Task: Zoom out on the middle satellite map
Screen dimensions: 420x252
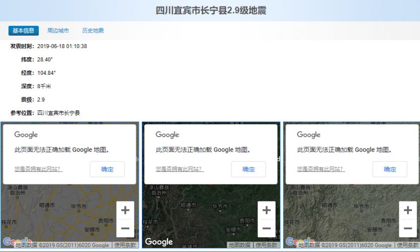Action: point(266,228)
